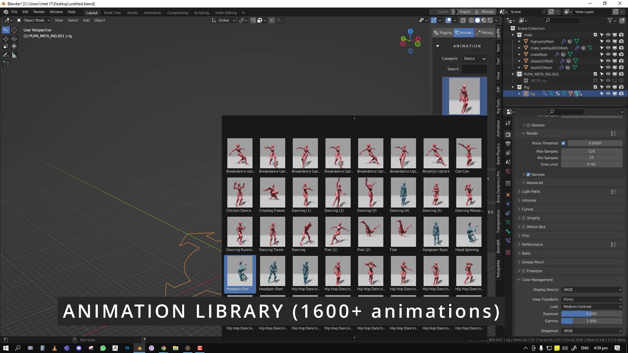Hide shoes01Mesh in the viewport
This screenshot has width=628, height=353.
point(608,61)
